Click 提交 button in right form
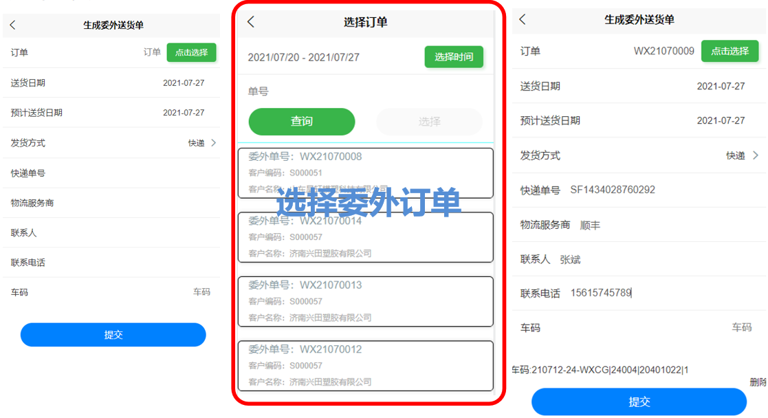This screenshot has width=768, height=418. [x=639, y=402]
